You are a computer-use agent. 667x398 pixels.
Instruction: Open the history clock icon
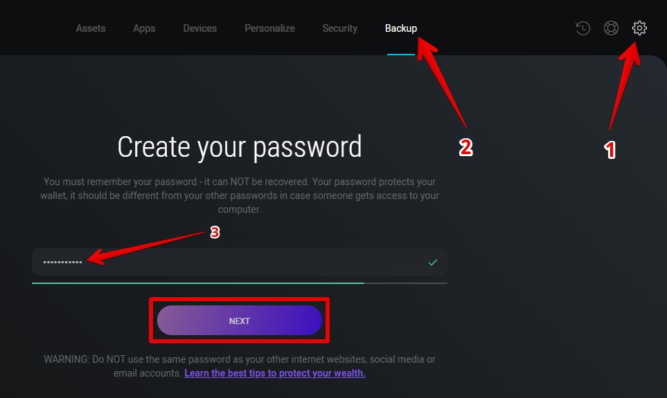583,28
